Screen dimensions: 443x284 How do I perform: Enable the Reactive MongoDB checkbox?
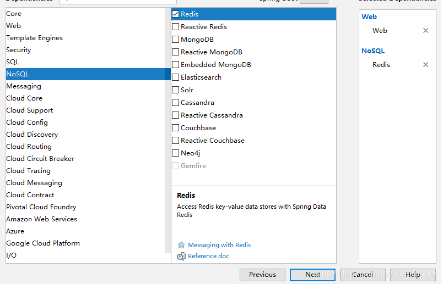click(176, 52)
